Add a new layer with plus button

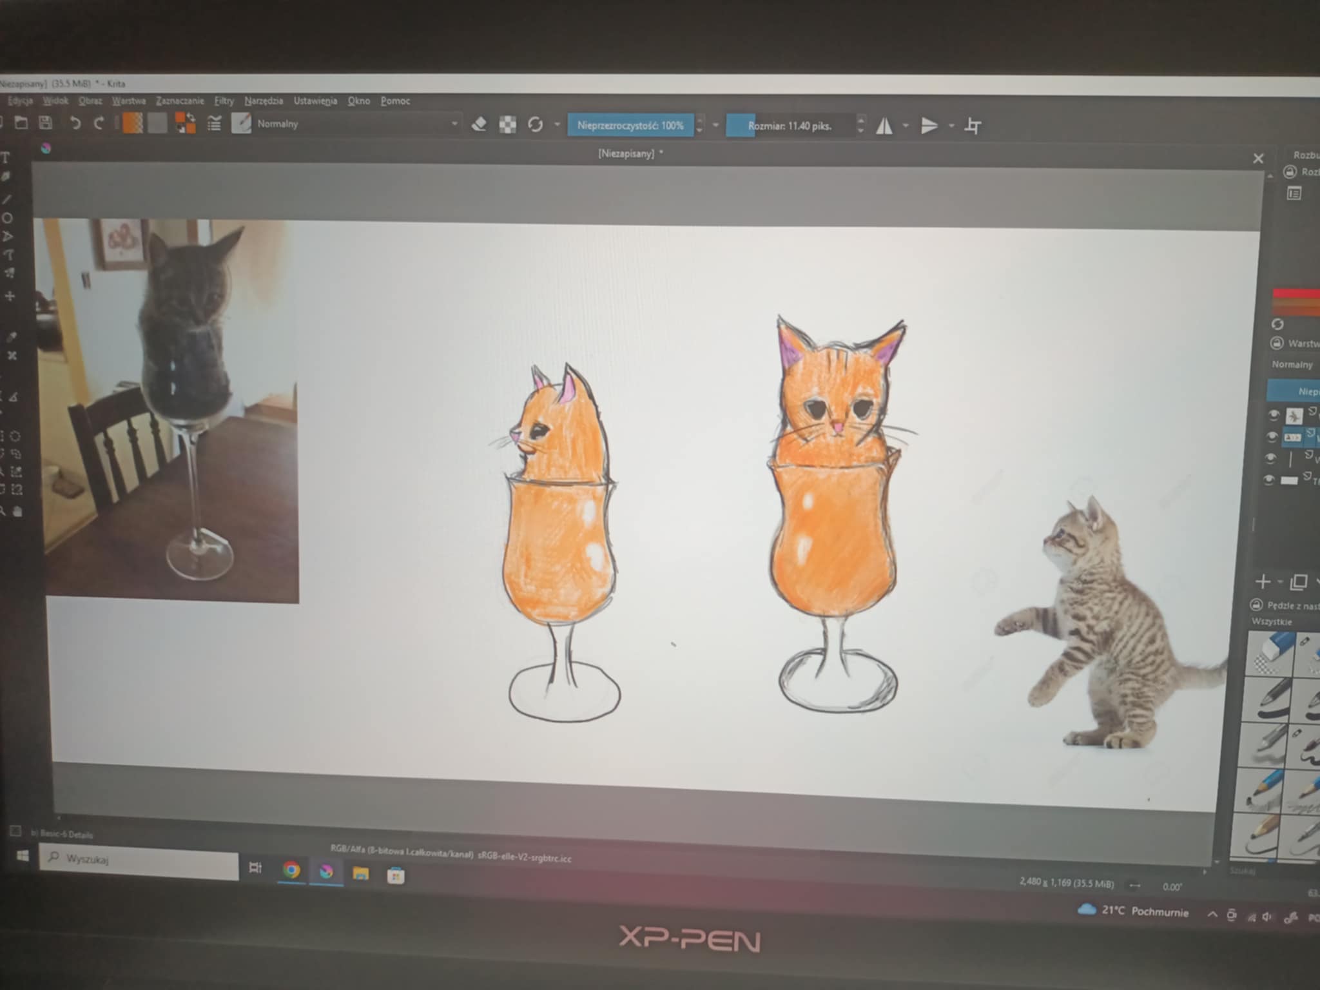[1263, 582]
